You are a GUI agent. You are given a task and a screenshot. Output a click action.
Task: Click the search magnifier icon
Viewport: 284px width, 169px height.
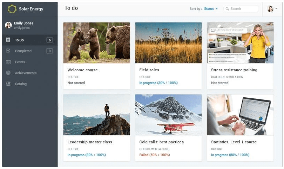click(x=227, y=9)
